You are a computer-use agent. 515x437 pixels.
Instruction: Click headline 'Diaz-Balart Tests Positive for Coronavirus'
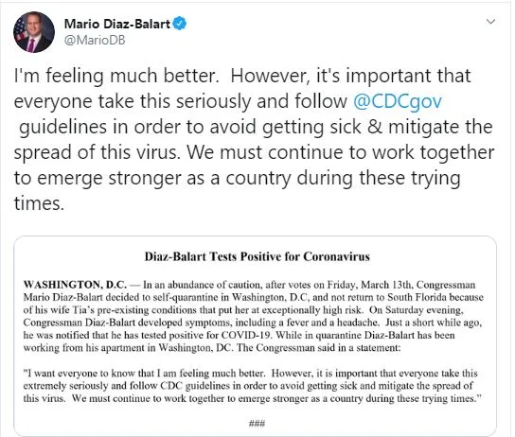pos(257,256)
